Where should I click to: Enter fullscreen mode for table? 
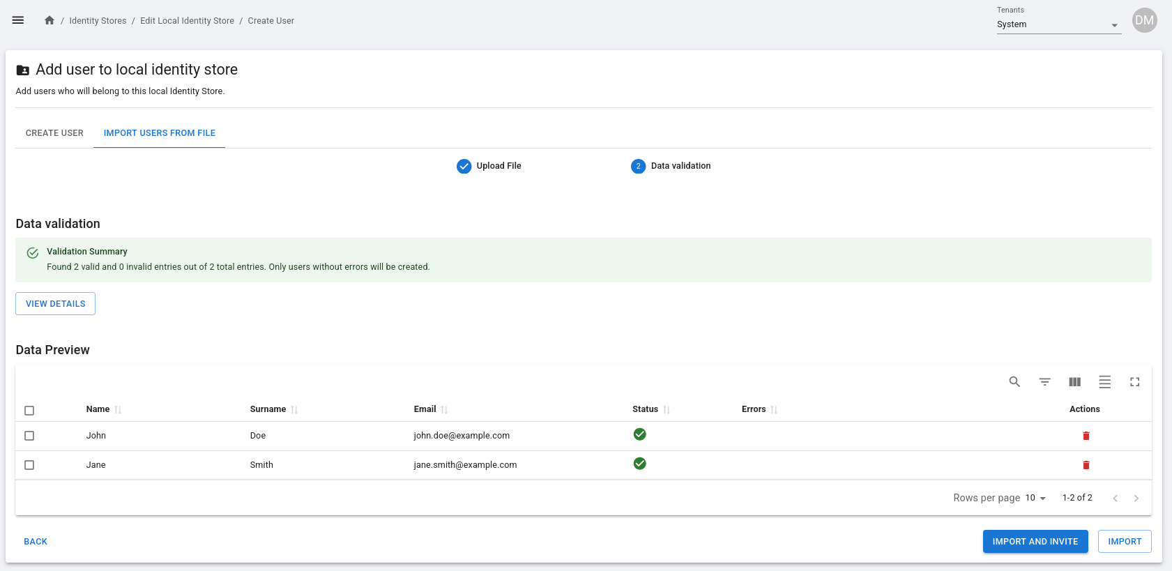1134,382
